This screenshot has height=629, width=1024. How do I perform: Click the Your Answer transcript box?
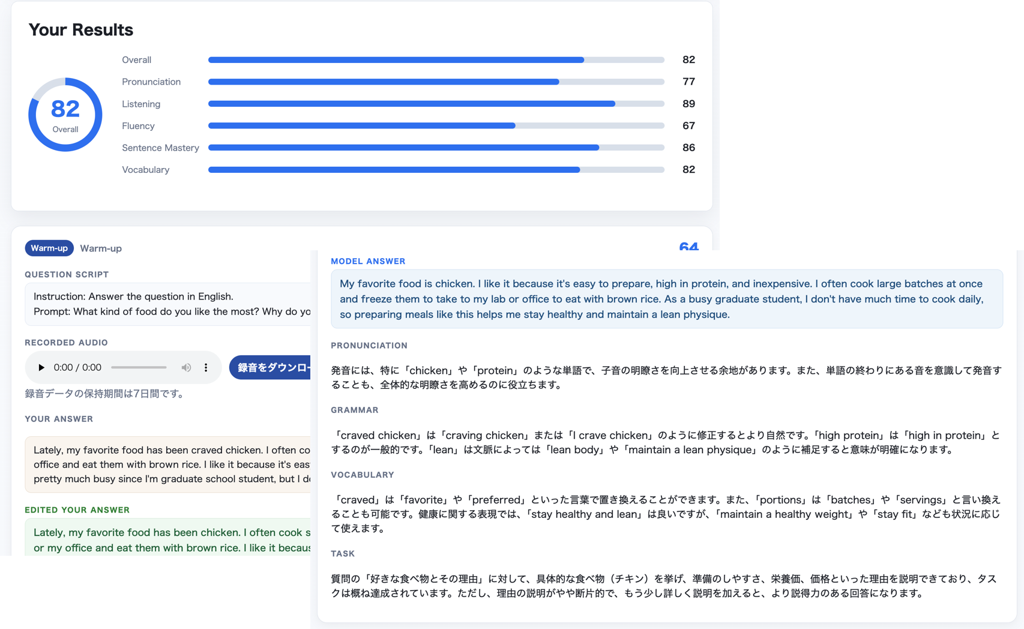click(167, 465)
